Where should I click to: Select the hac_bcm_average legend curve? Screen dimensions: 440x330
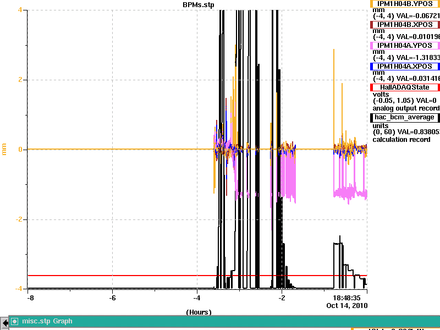tap(405, 117)
